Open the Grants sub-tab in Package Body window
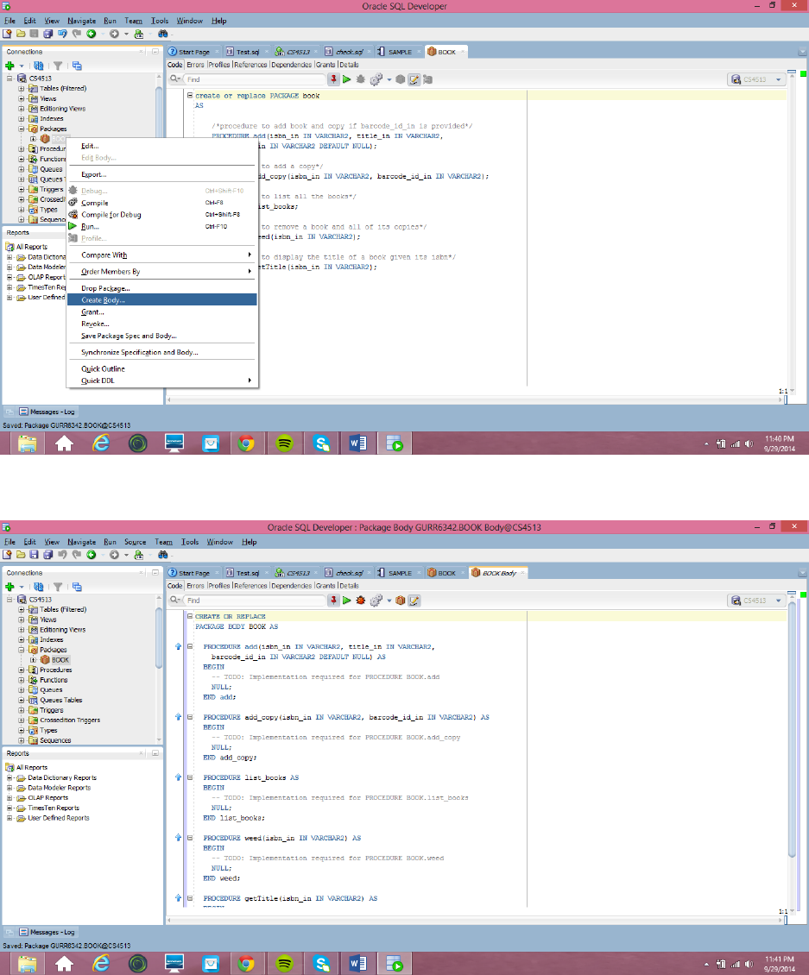The width and height of the screenshot is (809, 975). (x=325, y=586)
